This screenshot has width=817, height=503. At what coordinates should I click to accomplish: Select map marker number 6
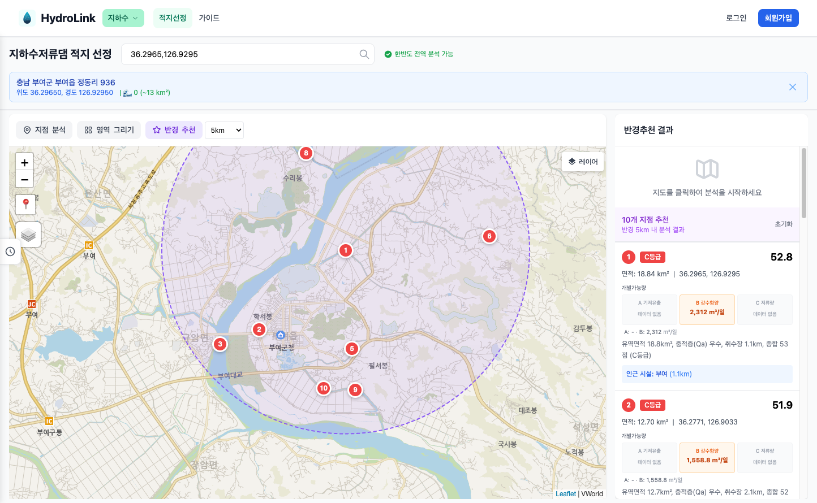tap(489, 236)
